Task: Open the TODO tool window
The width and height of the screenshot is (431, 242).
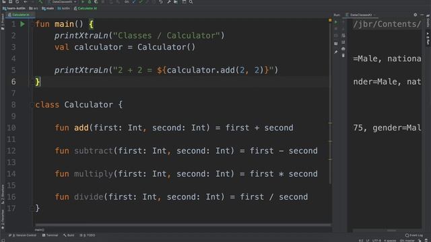Action: [88, 235]
